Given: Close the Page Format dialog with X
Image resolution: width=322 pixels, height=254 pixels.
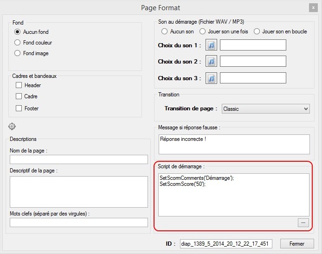Looking at the screenshot, I should pyautogui.click(x=313, y=8).
